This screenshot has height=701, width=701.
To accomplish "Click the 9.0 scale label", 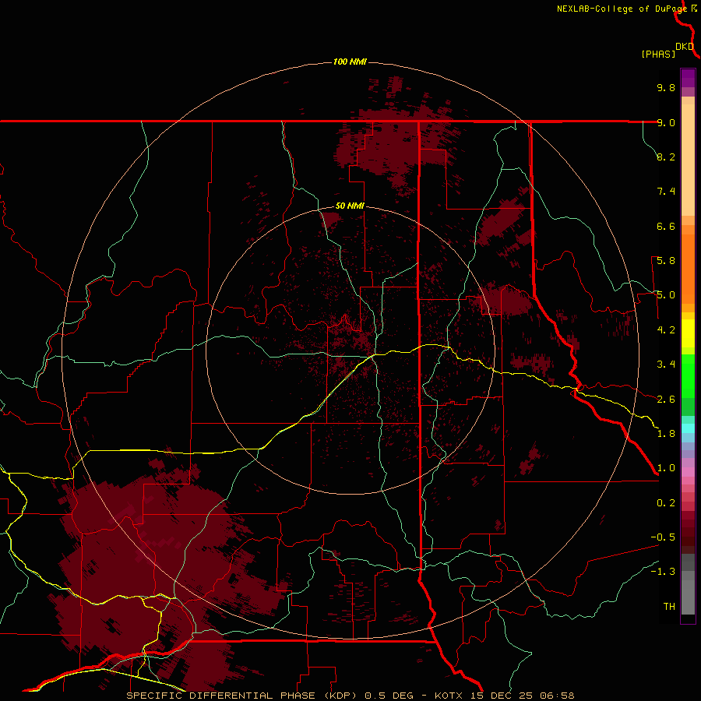I will [x=666, y=122].
